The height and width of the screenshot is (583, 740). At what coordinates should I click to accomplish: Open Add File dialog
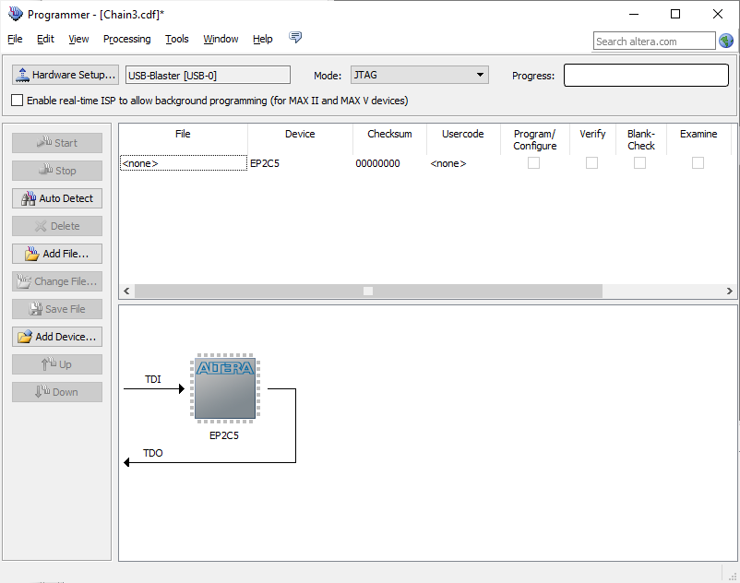(57, 254)
